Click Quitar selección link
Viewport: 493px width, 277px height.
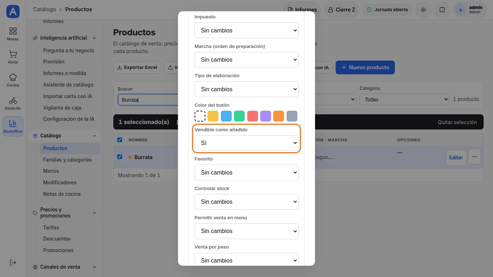(457, 122)
